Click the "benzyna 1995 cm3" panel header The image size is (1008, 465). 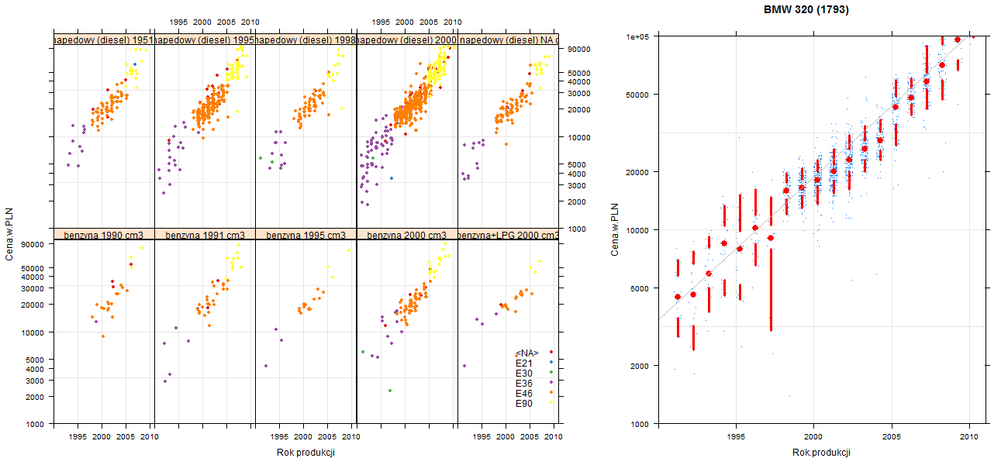[x=306, y=234]
